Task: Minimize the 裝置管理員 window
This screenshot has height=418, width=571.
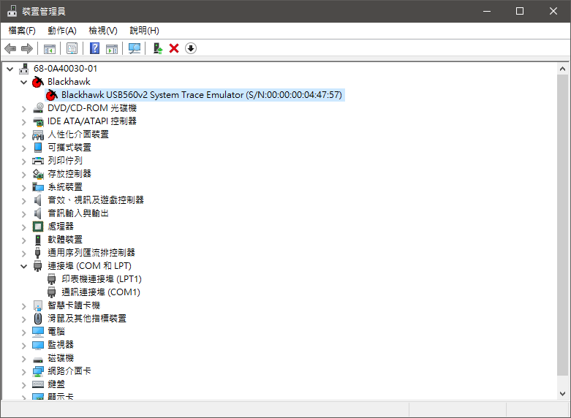Action: point(487,11)
